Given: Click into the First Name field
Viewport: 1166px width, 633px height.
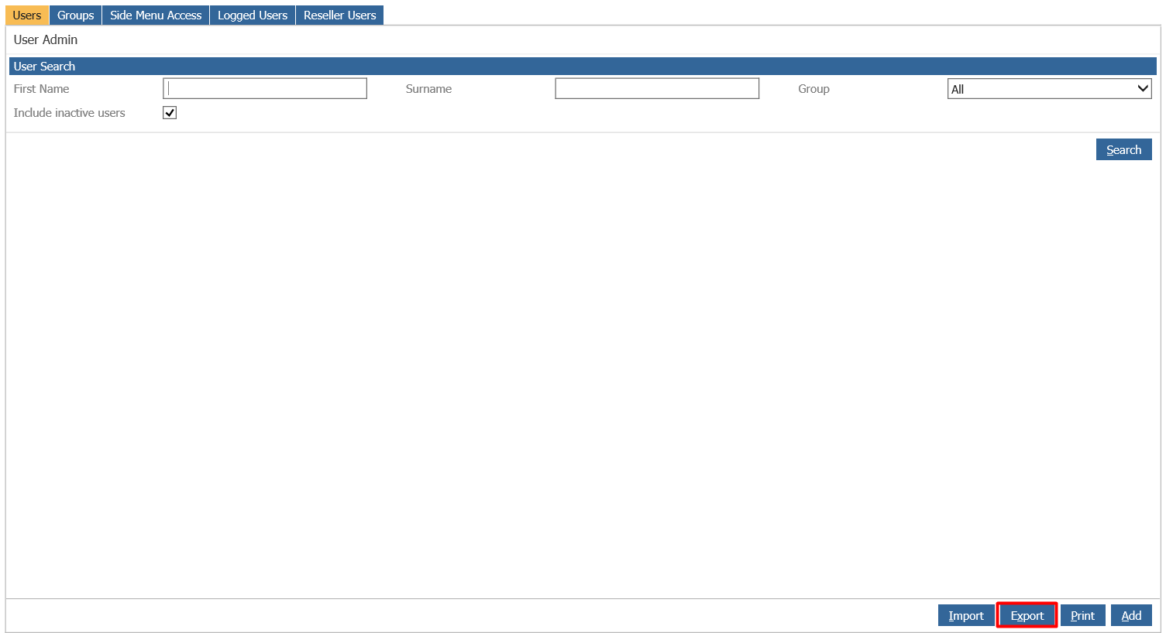Looking at the screenshot, I should coord(265,88).
